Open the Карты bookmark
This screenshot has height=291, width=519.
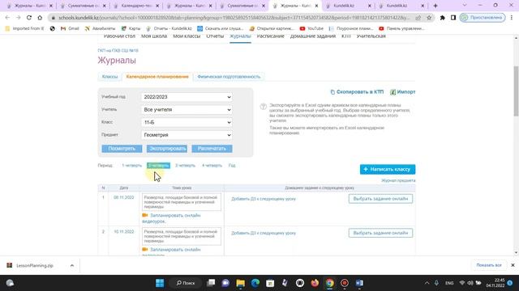(x=131, y=29)
